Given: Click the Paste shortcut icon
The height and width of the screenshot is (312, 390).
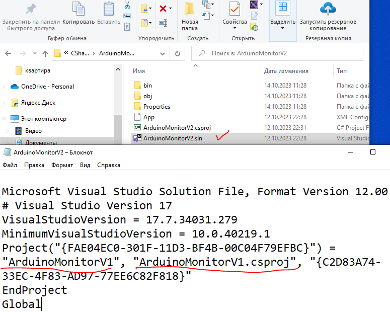Looking at the screenshot, I should coord(127,27).
